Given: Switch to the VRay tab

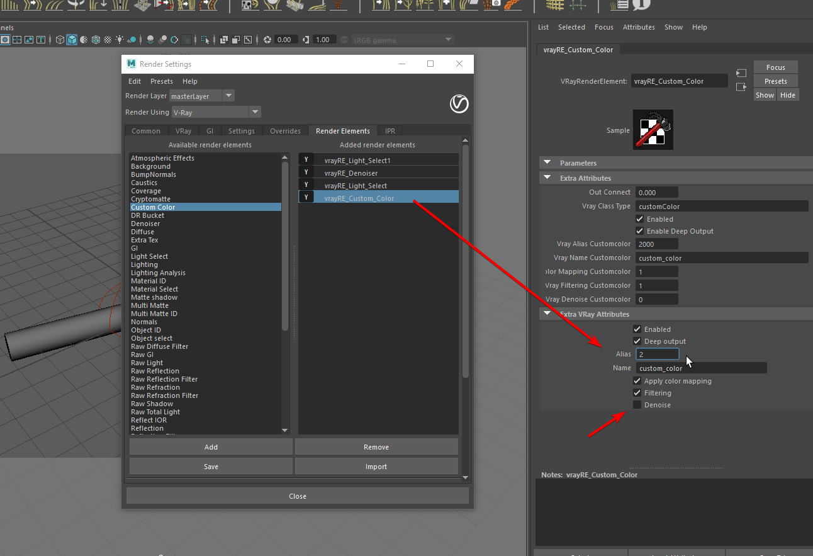Looking at the screenshot, I should 184,131.
